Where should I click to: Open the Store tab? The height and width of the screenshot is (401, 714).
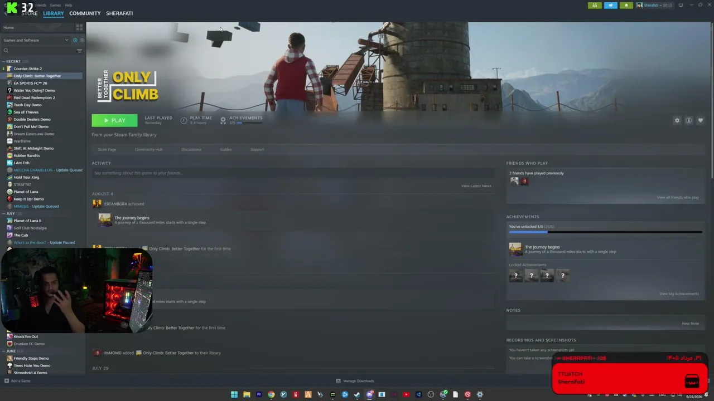(x=30, y=13)
